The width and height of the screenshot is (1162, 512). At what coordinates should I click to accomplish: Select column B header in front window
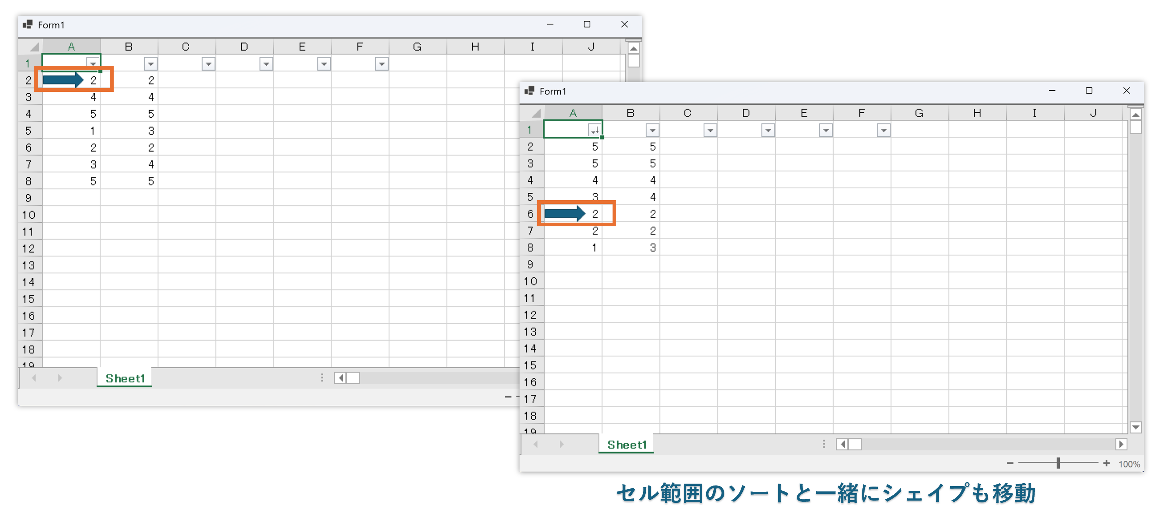point(631,113)
